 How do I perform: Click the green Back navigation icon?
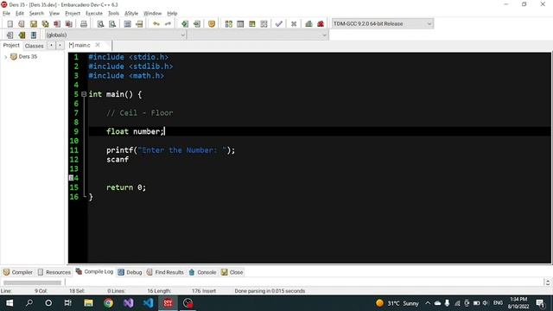pos(184,24)
